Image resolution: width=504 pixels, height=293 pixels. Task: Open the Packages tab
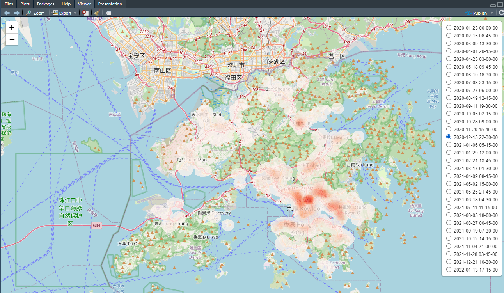[46, 4]
